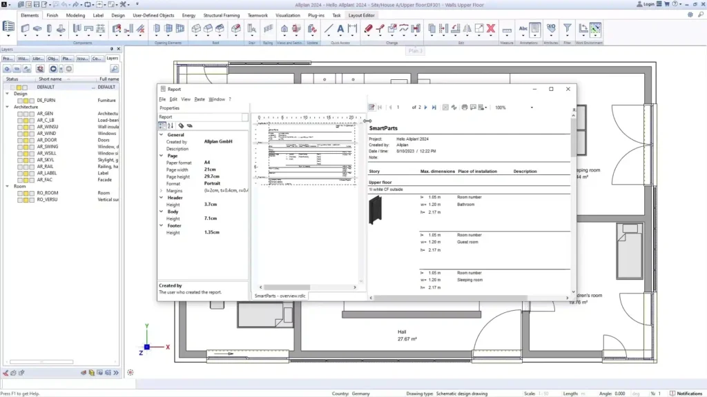Open the Filter tool on the ribbon
707x397 pixels.
[x=567, y=28]
